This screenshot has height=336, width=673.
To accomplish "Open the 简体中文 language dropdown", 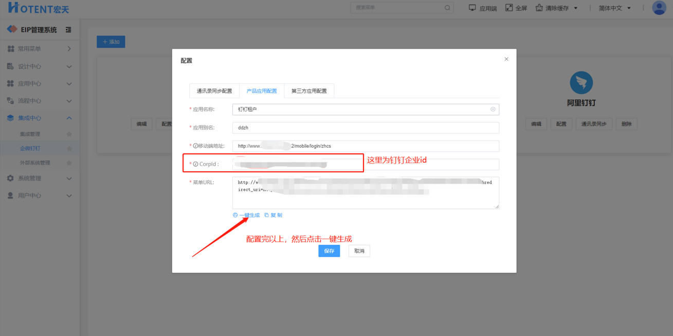I will coord(614,8).
